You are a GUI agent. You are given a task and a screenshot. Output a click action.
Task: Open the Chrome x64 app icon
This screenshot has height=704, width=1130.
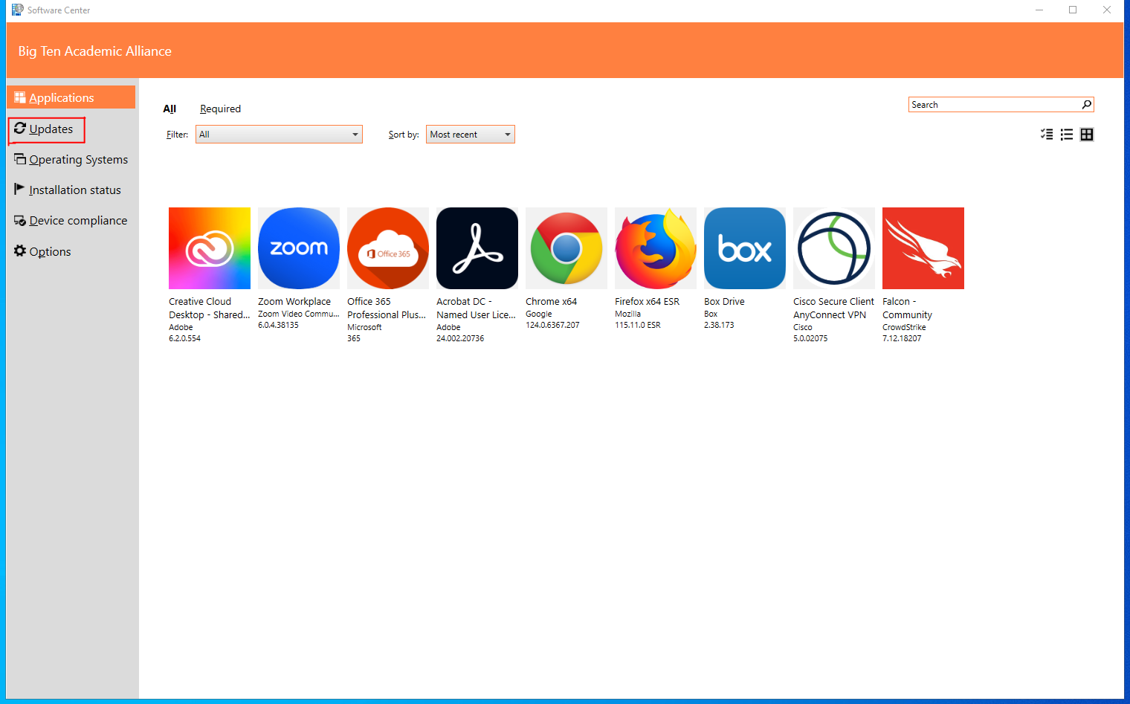click(566, 248)
